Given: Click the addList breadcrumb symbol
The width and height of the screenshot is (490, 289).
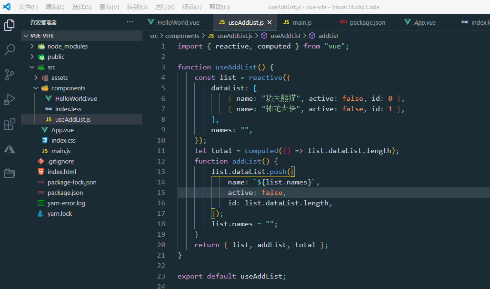Looking at the screenshot, I should [x=328, y=36].
